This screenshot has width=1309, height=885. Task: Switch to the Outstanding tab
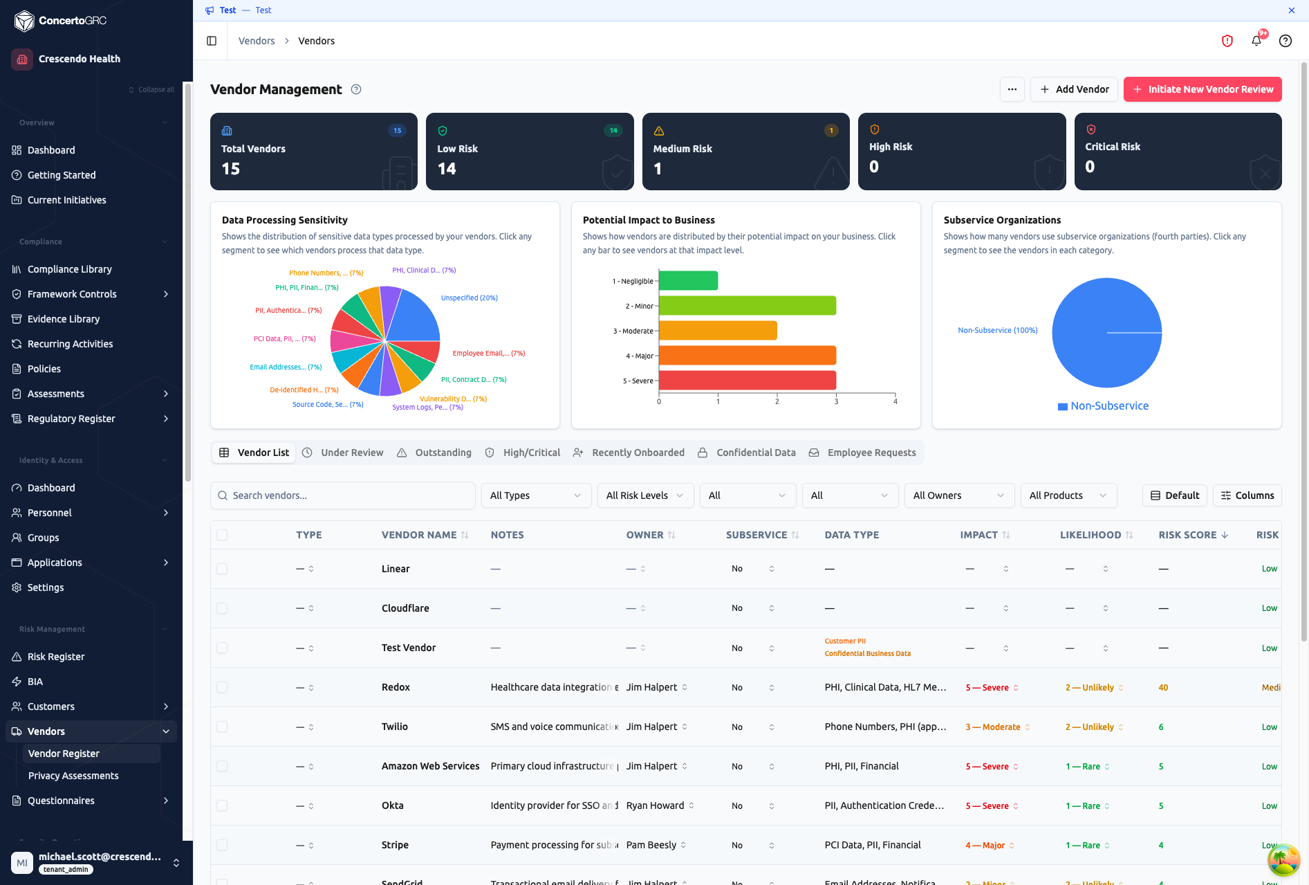coord(434,453)
